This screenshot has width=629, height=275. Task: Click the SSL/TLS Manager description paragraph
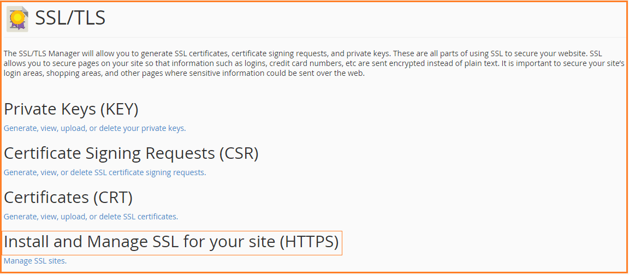pyautogui.click(x=314, y=63)
